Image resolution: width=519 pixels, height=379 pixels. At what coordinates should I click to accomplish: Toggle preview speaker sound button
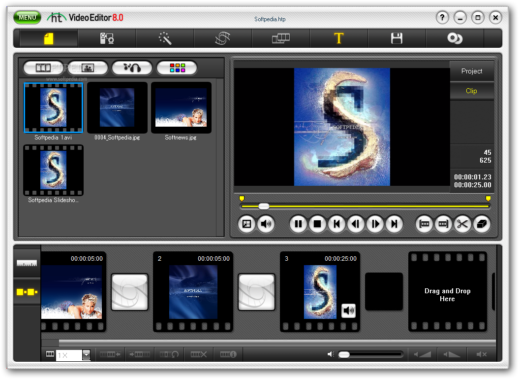pos(266,224)
